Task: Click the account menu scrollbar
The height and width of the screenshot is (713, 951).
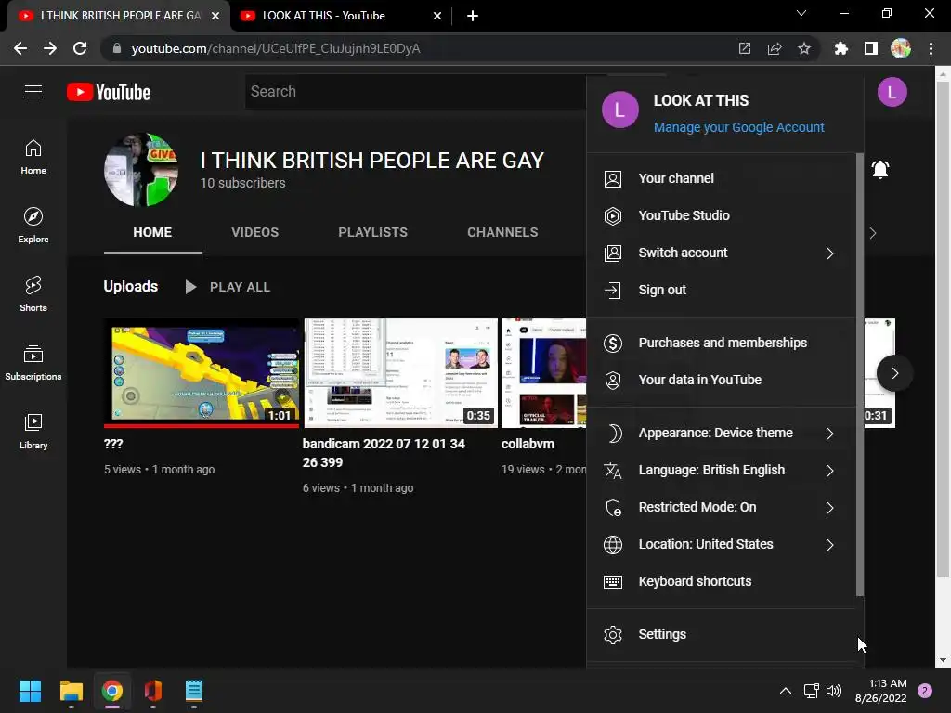Action: (859, 374)
